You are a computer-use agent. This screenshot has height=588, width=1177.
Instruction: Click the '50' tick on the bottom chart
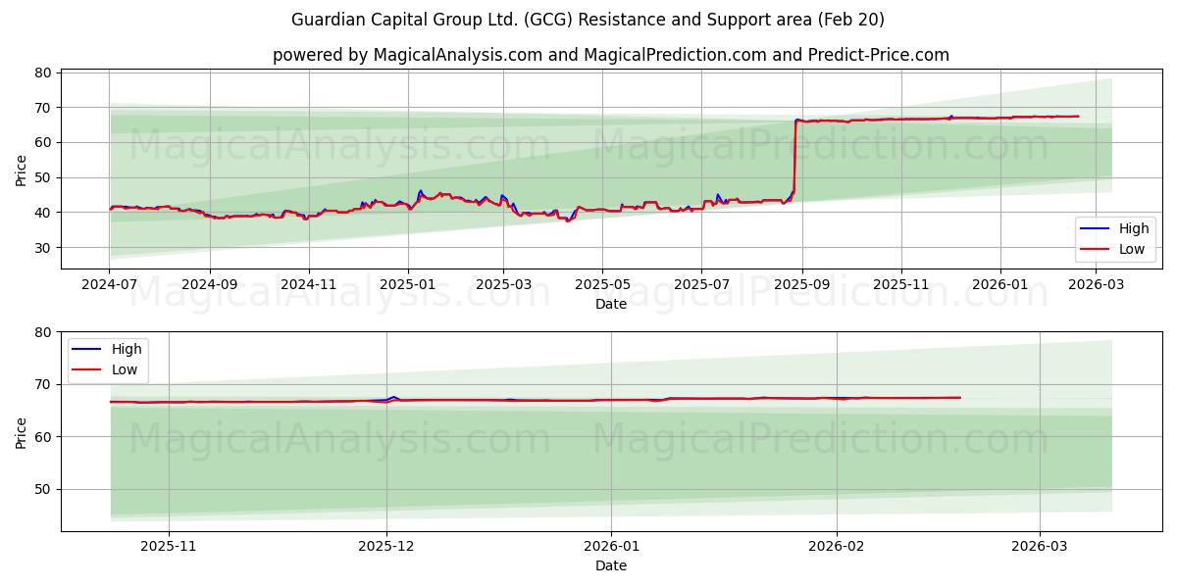[x=43, y=489]
